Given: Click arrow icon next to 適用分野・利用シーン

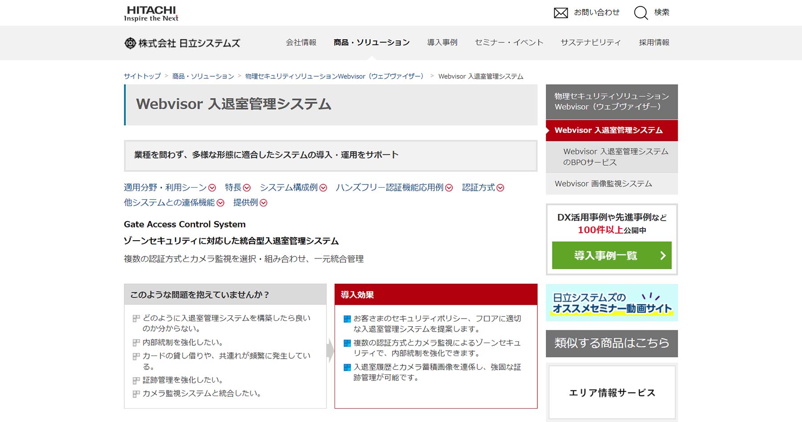Looking at the screenshot, I should (212, 188).
